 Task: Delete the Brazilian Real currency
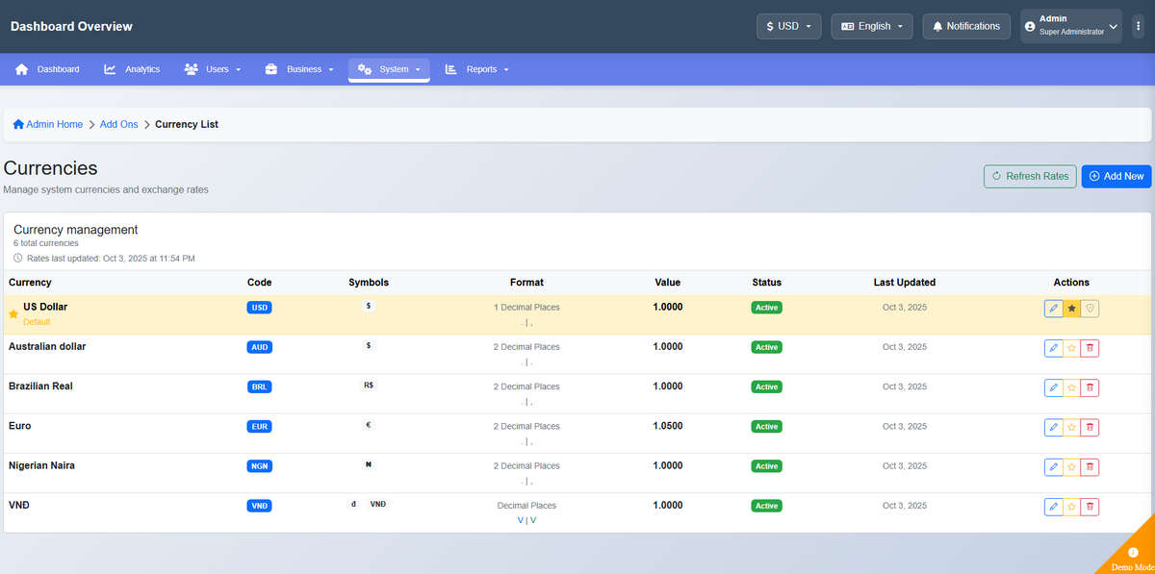(x=1090, y=387)
